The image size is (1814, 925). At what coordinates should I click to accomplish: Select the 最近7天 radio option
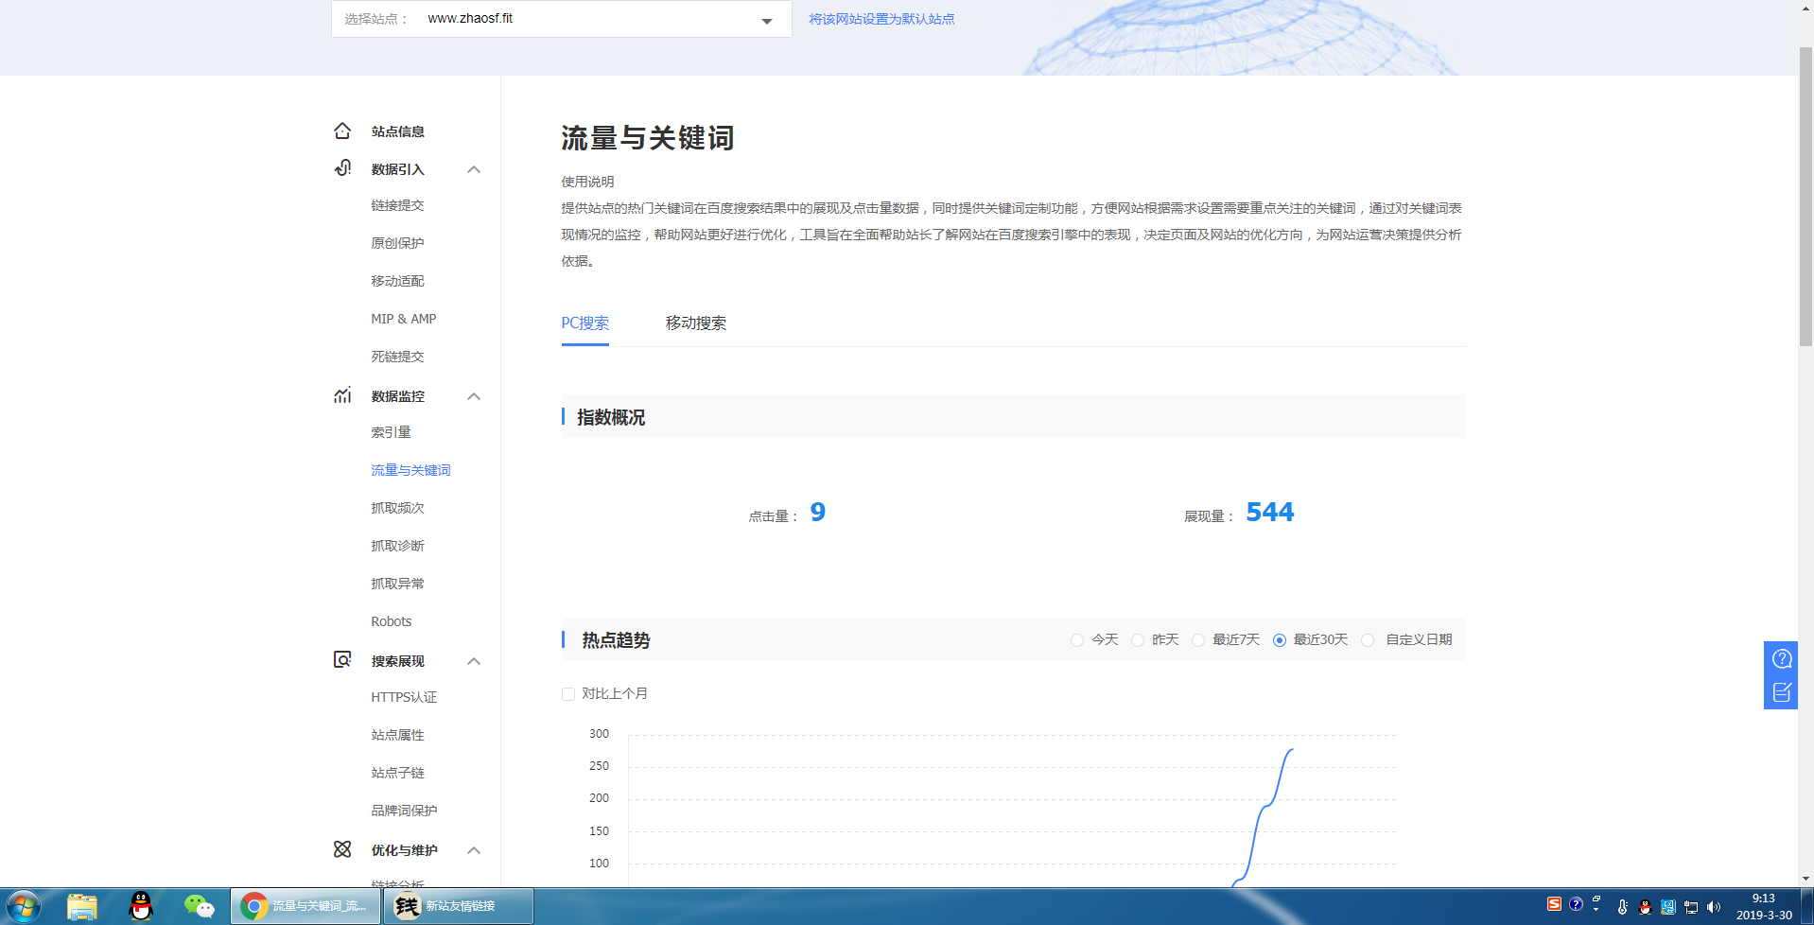click(1198, 640)
